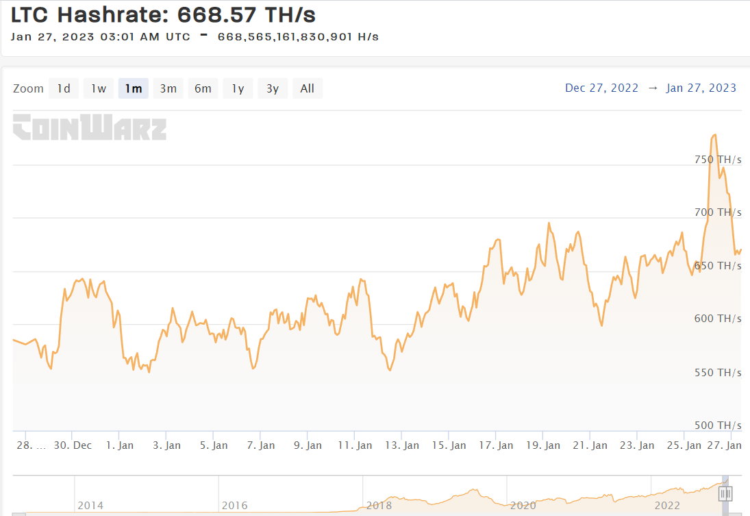Click the 700 TH/s axis label
750x516 pixels.
pyautogui.click(x=718, y=212)
